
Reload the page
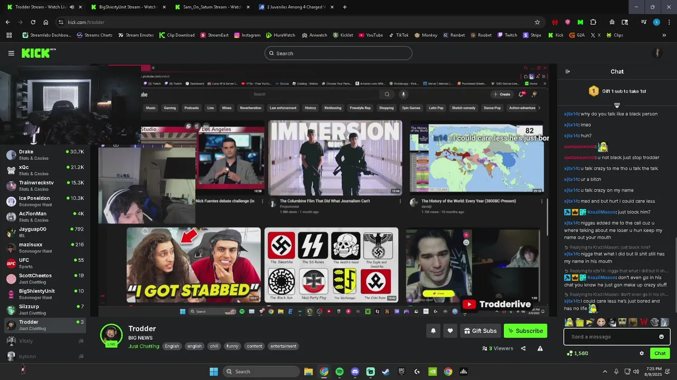click(x=33, y=22)
